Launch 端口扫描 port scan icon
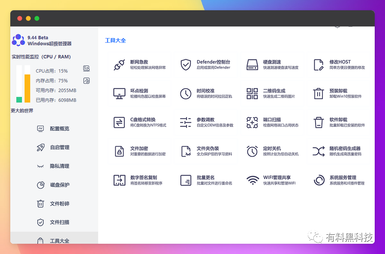Viewport: 385px width, 254px height. pos(252,122)
